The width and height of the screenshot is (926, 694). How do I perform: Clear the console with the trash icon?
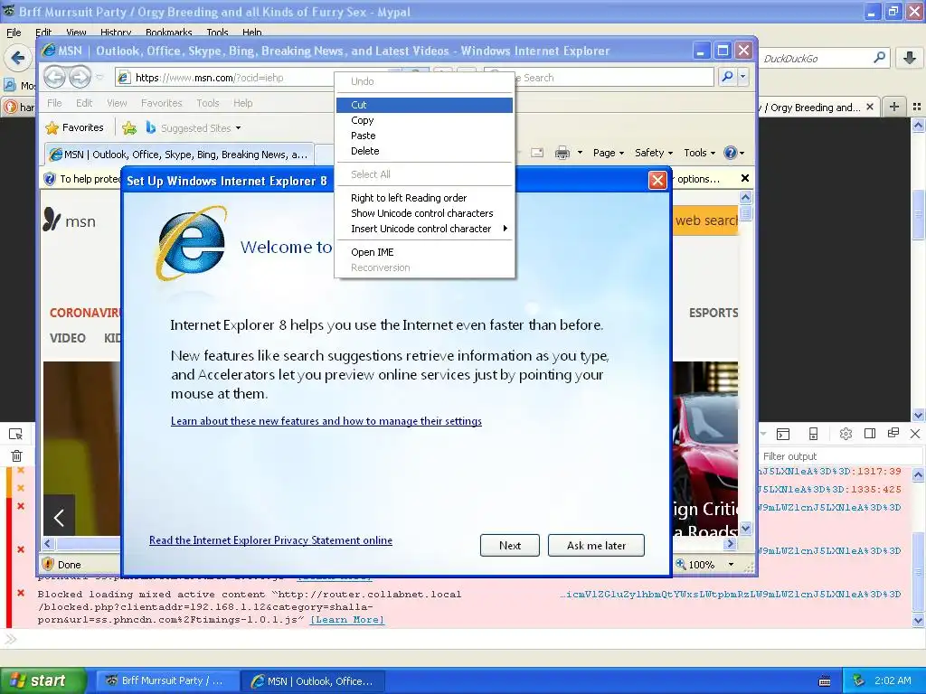click(x=16, y=455)
